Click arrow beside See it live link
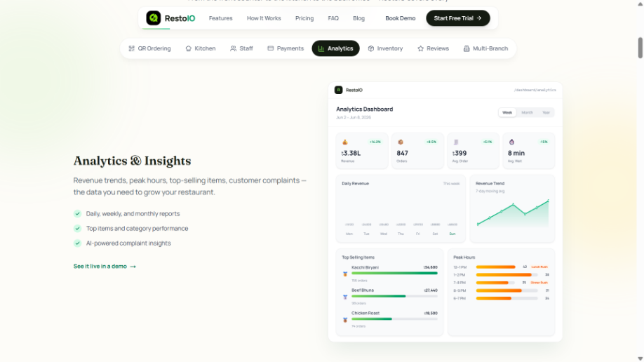This screenshot has width=644, height=362. (x=133, y=267)
